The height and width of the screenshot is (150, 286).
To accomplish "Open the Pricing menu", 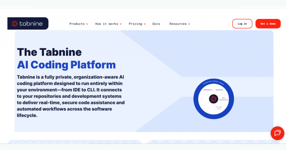I will (135, 24).
